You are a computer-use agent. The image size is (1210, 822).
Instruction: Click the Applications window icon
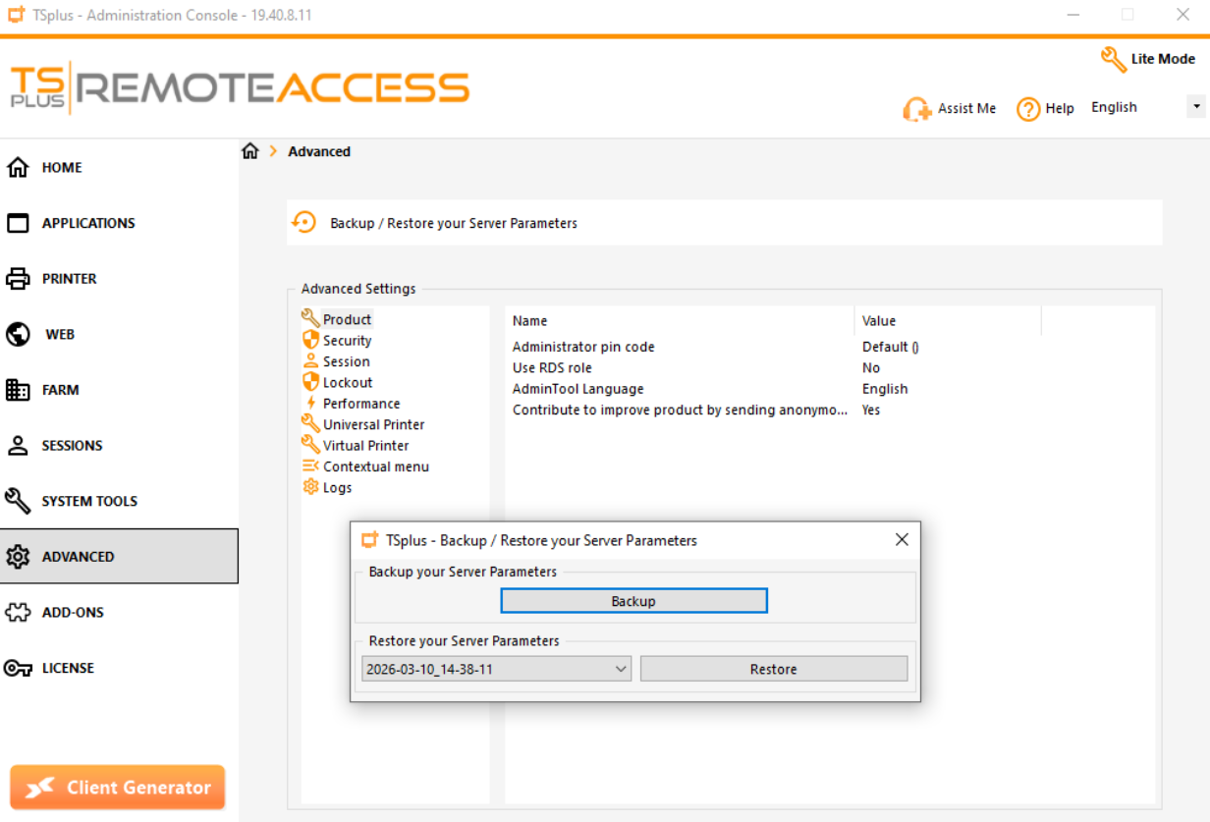(18, 223)
